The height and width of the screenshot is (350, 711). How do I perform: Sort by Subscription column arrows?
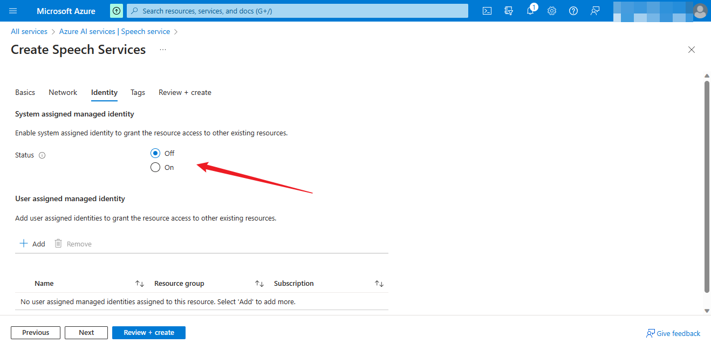click(379, 284)
